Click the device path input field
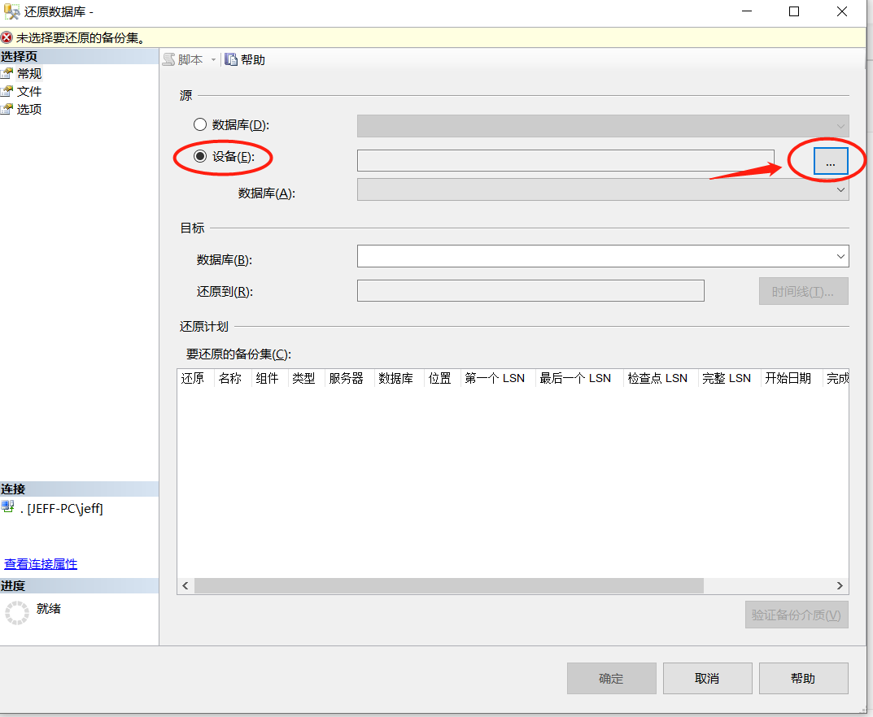The width and height of the screenshot is (873, 717). [x=565, y=160]
